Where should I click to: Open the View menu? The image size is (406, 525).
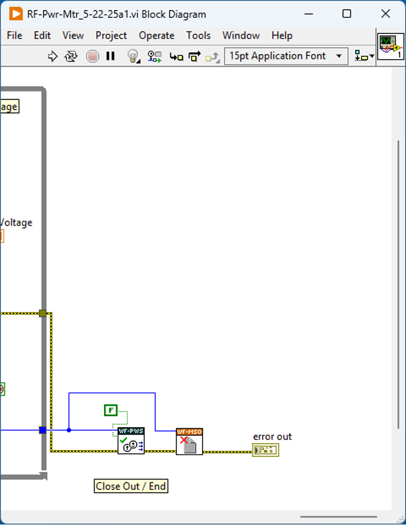pyautogui.click(x=73, y=36)
